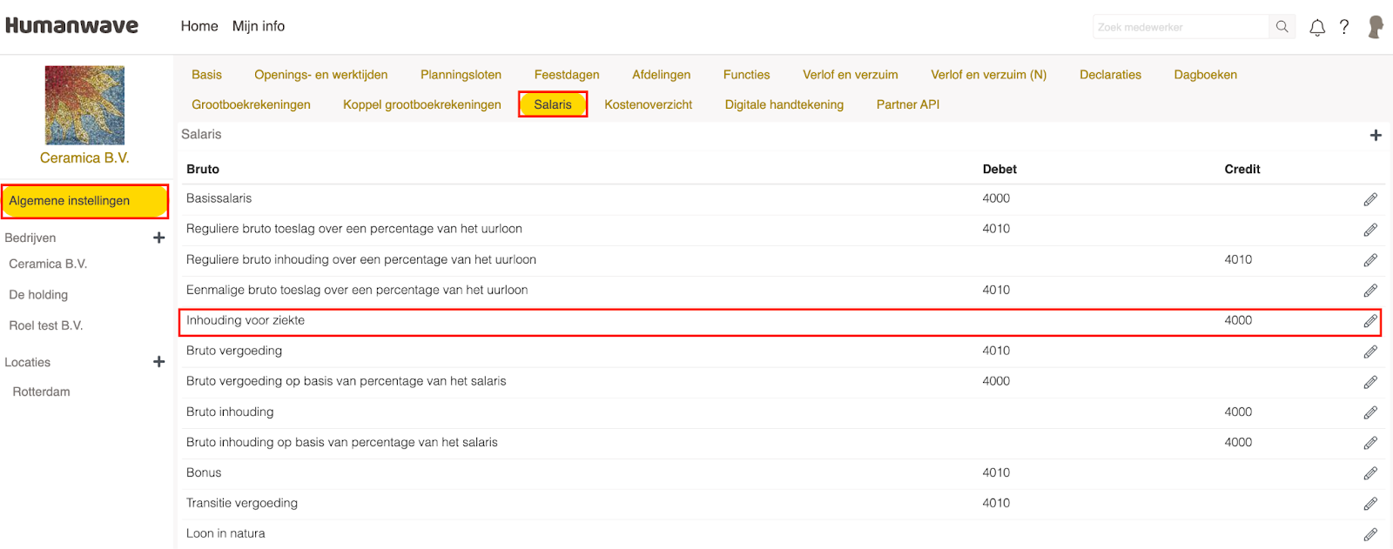1393x549 pixels.
Task: Click Transitie vergoeding row label
Action: (x=242, y=503)
